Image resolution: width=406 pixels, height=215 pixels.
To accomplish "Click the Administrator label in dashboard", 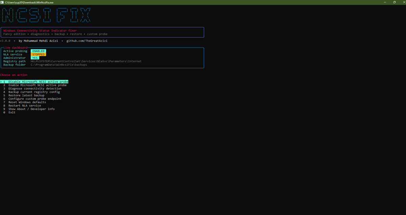I will click(15, 58).
